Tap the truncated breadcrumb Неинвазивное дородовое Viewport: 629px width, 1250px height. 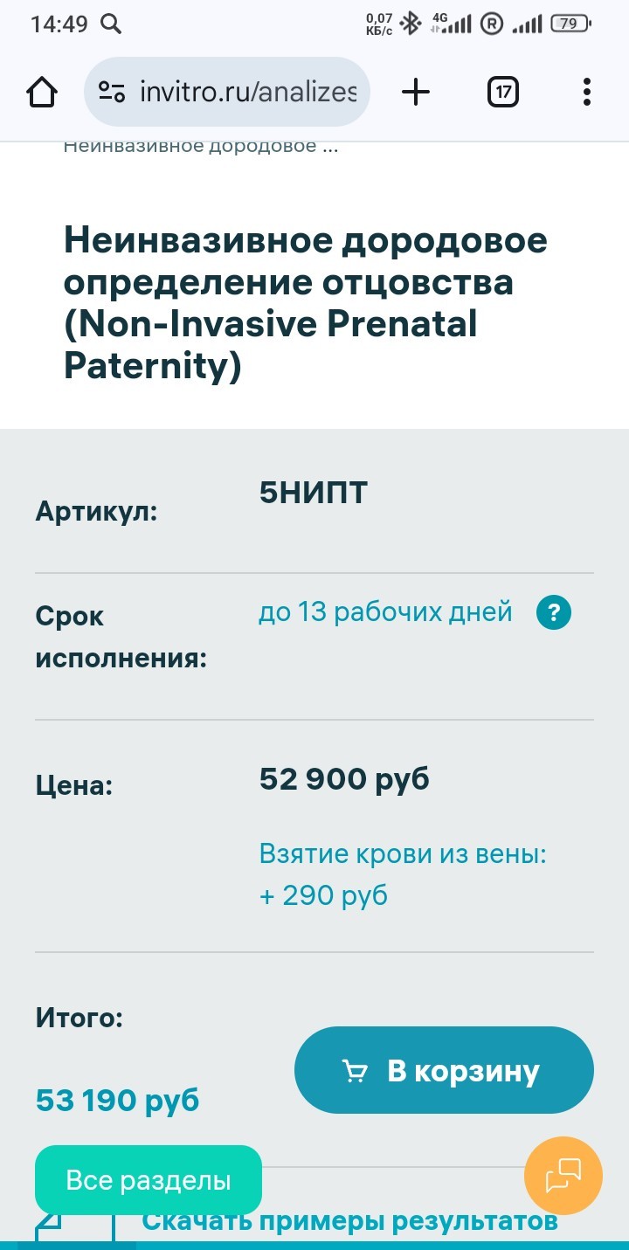click(x=201, y=147)
